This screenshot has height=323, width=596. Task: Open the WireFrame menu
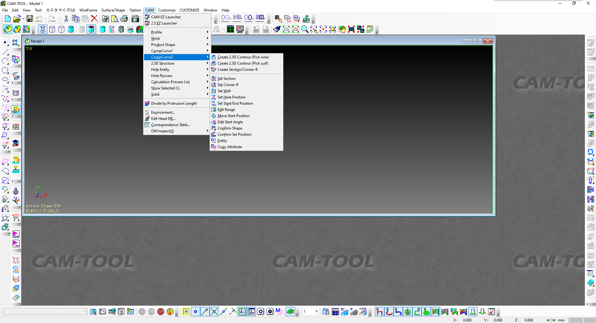[88, 10]
